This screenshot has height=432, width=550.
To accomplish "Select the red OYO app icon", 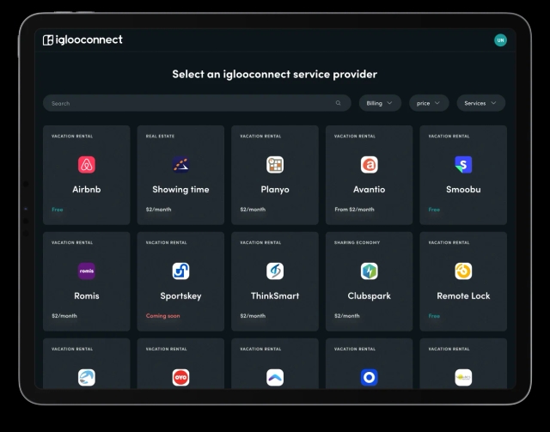I will (x=180, y=378).
